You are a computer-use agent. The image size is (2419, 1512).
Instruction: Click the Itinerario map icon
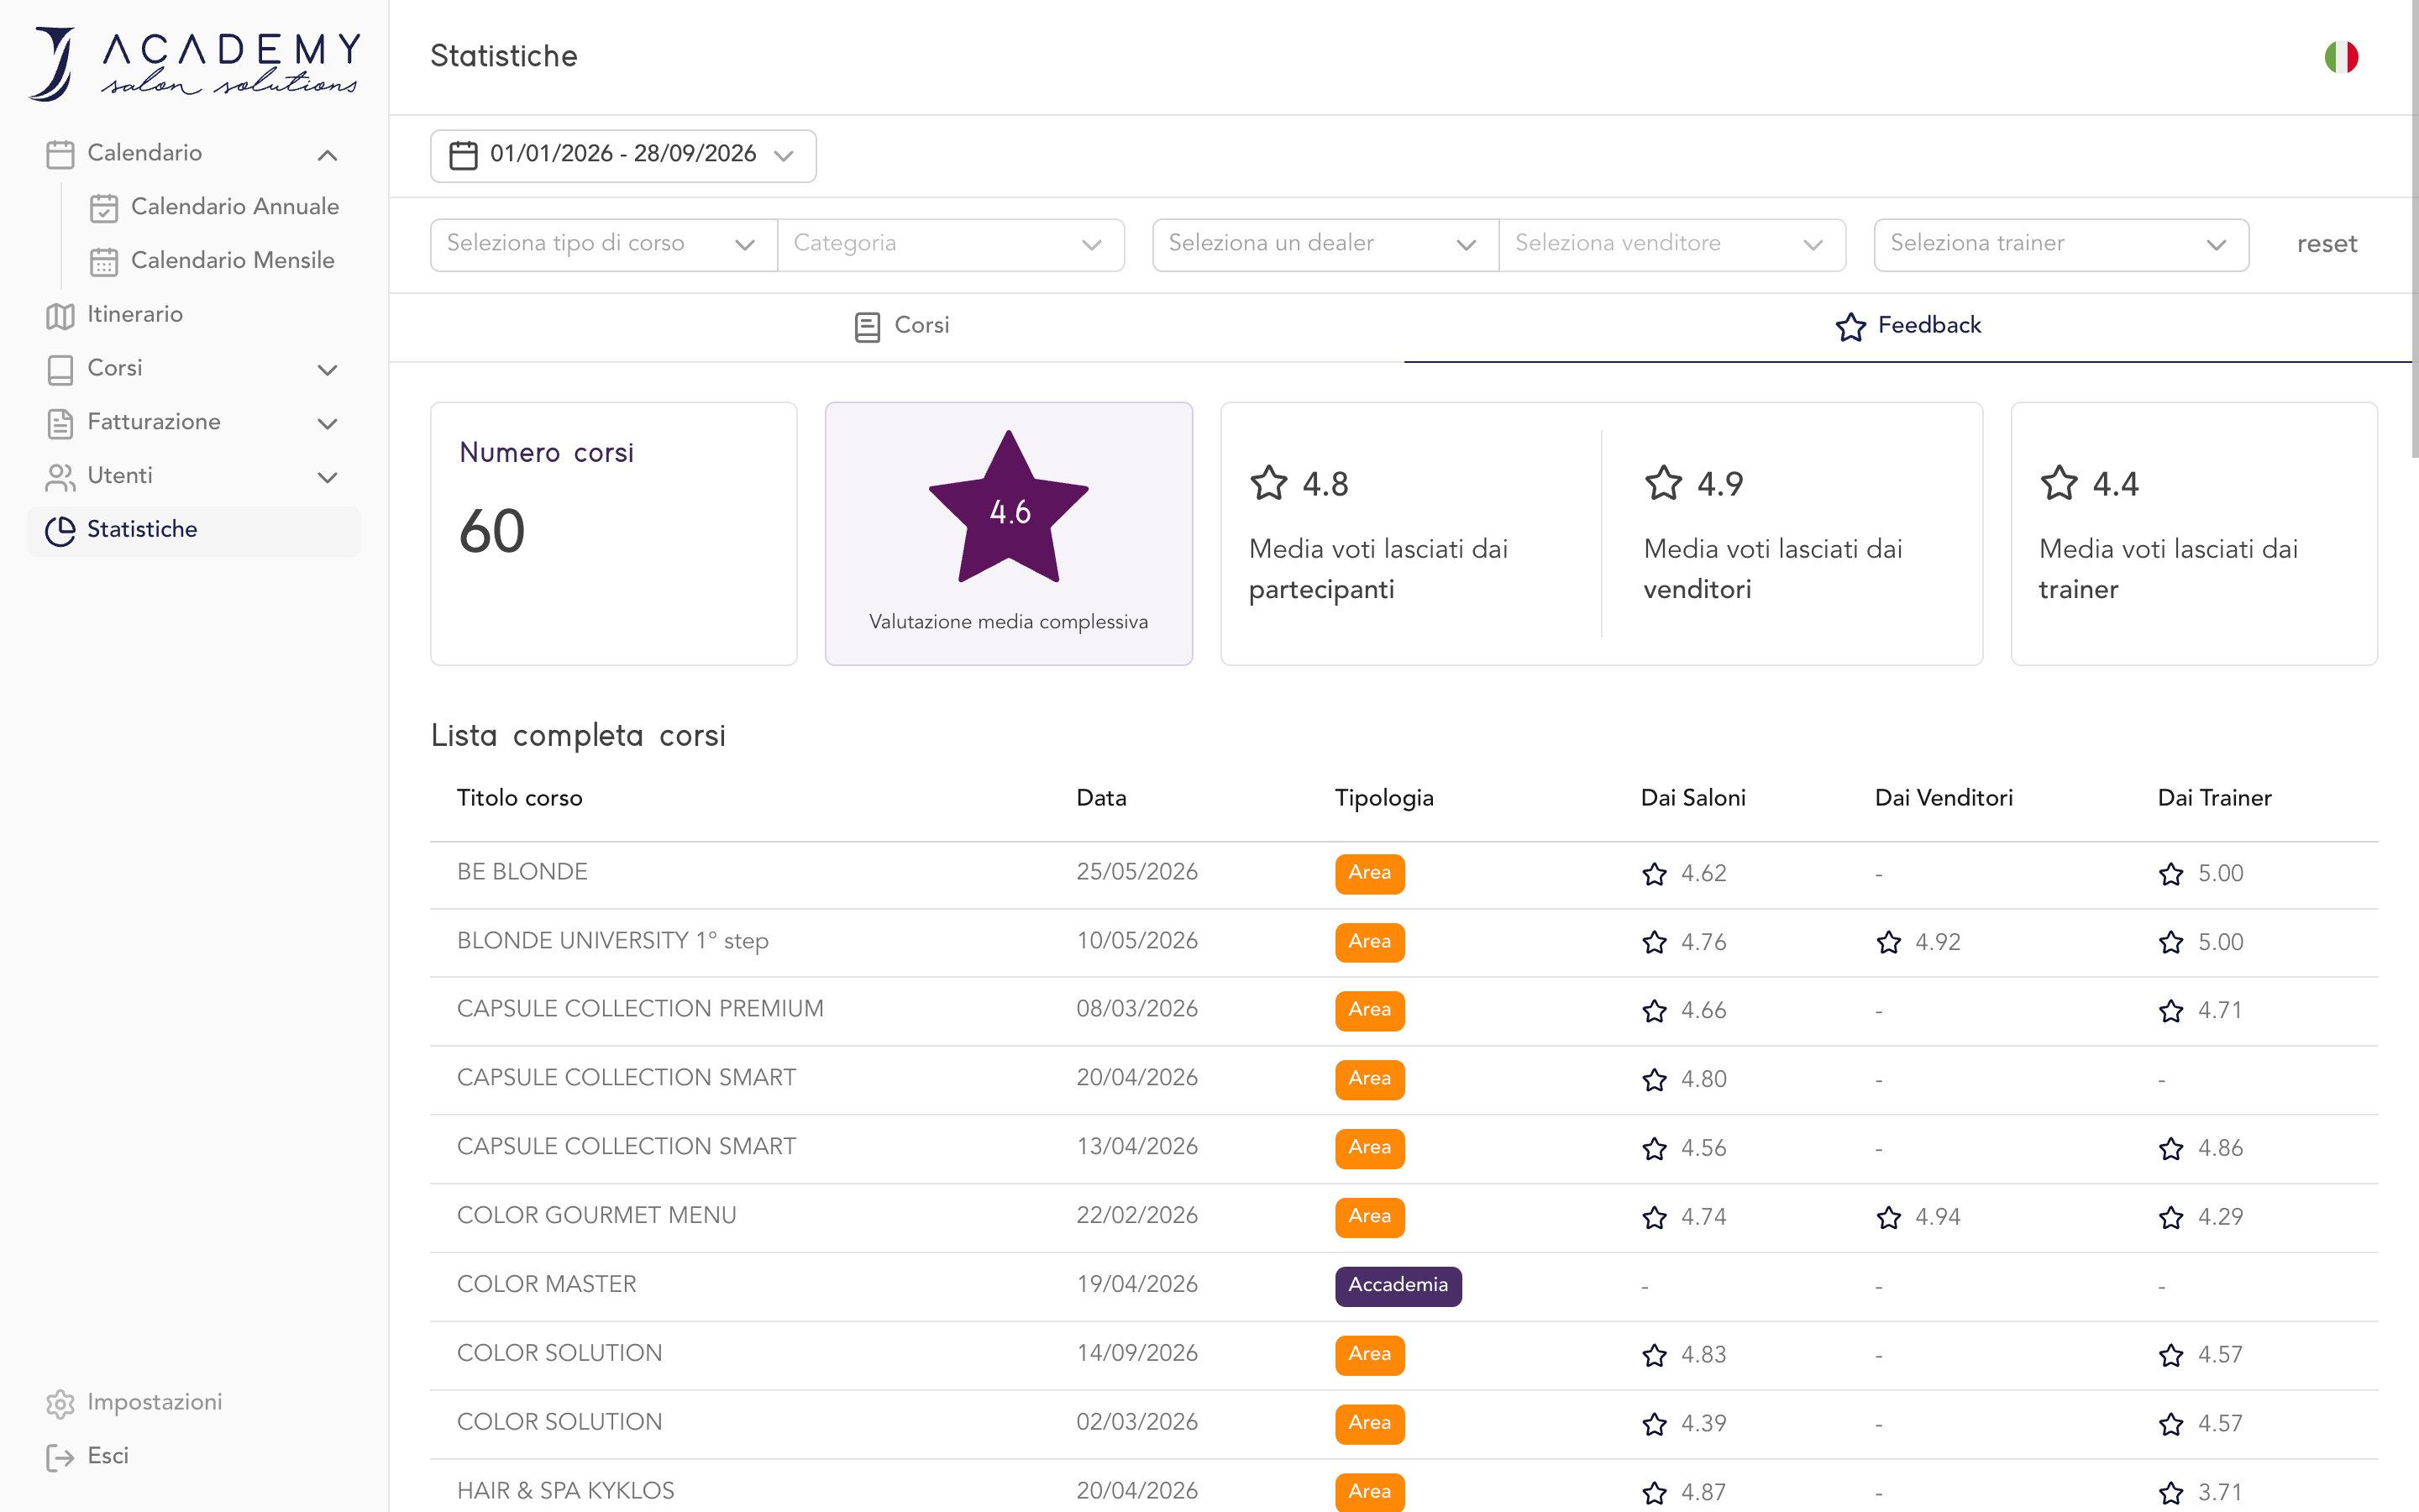coord(60,316)
